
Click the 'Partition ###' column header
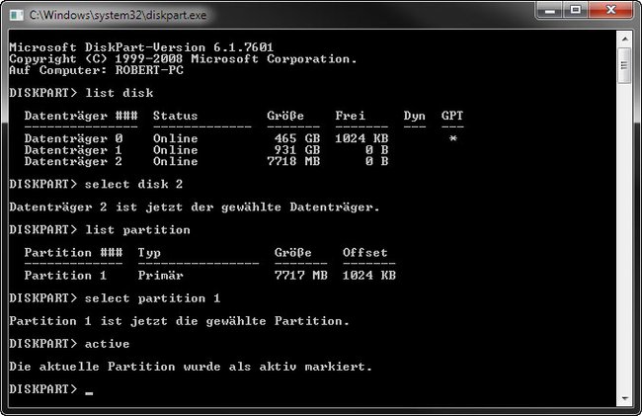pos(73,253)
